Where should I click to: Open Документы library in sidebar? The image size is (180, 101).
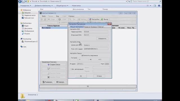point(28,28)
